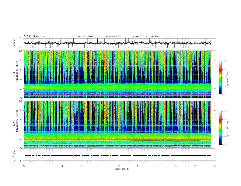Image resolution: width=241 pixels, height=186 pixels.
Task: Click inside the ch.1 spectrogram panel
Action: [117, 74]
